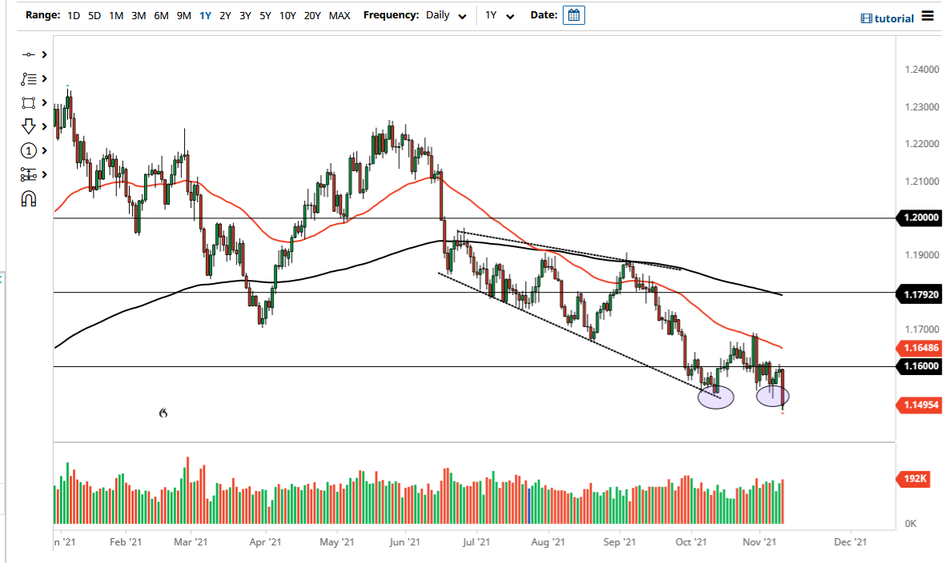951x563 pixels.
Task: Expand the line tool submenu arrow
Action: coord(44,54)
